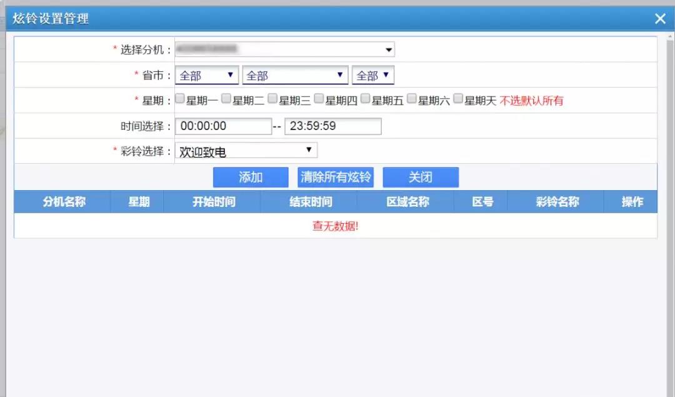
Task: Tick the 星期二 checkbox
Action: (x=226, y=99)
